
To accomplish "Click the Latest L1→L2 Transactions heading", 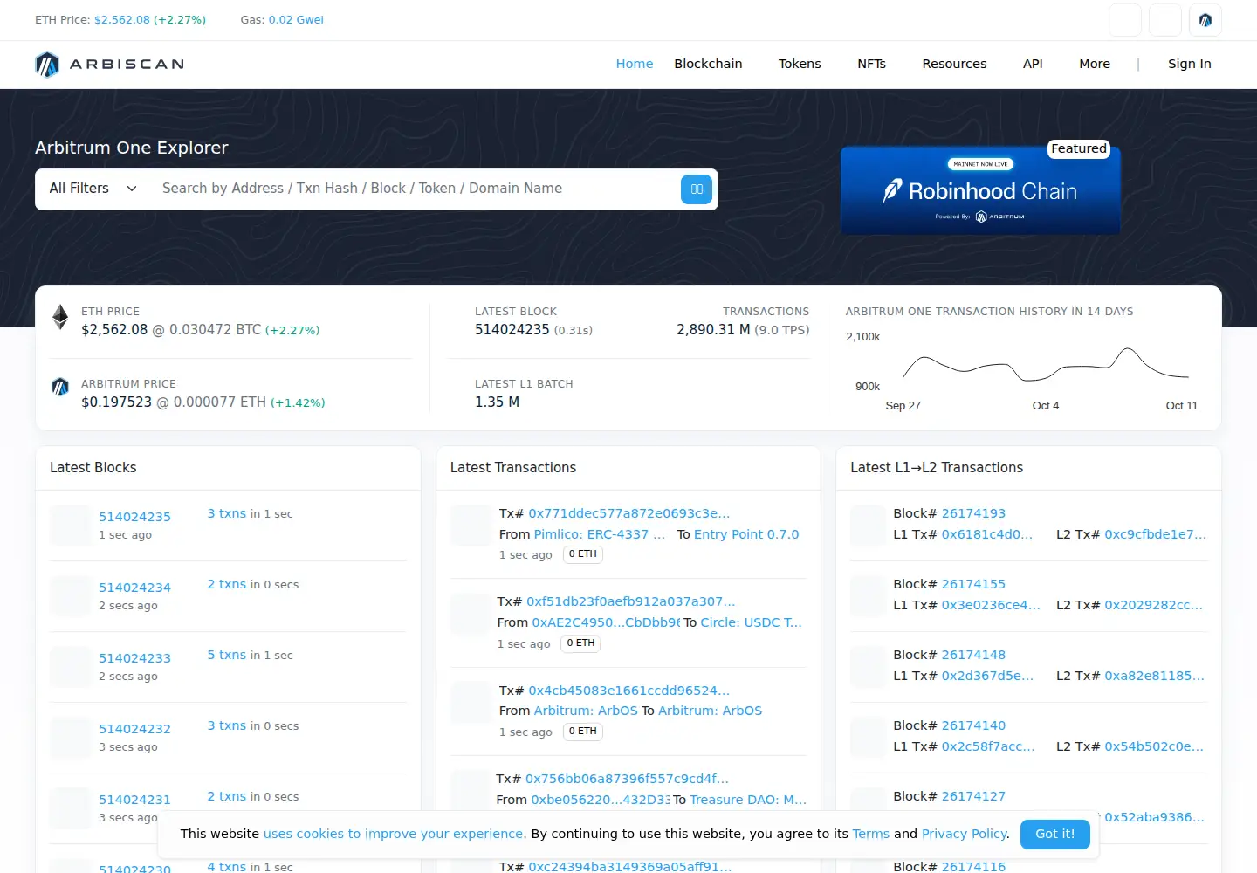I will pos(937,468).
